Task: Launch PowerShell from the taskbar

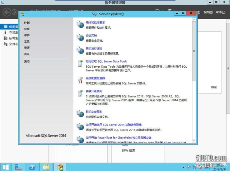Action: (32, 167)
